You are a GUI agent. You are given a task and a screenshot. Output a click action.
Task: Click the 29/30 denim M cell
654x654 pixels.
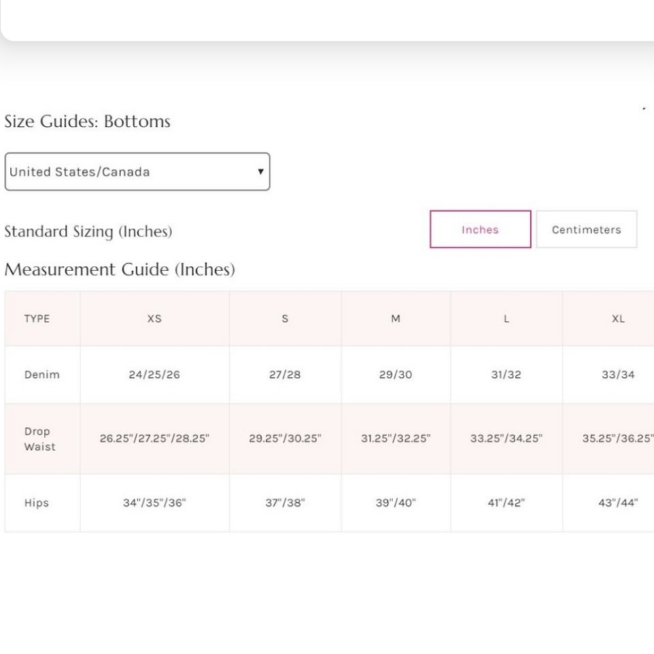click(x=396, y=374)
